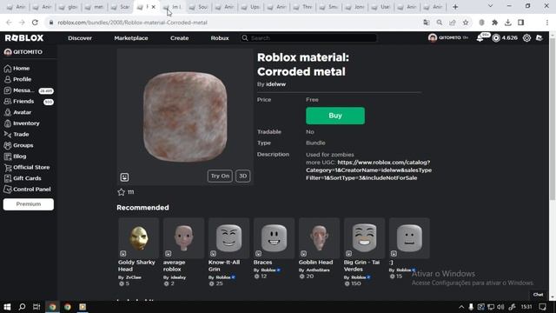Viewport: 556px width, 313px height.
Task: Open the Discover menu
Action: 80,38
